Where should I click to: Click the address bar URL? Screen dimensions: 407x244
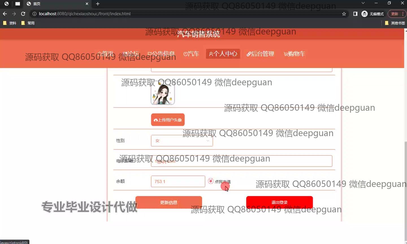point(85,14)
